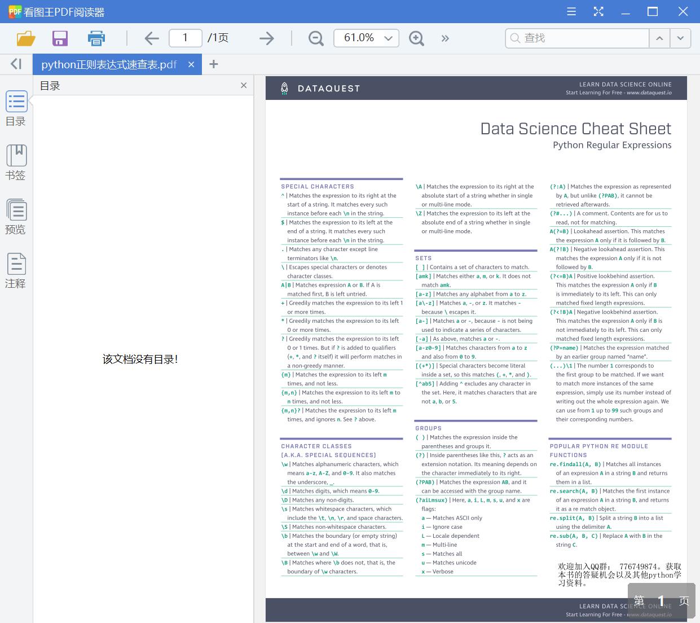Open a file with the folder icon

click(26, 38)
